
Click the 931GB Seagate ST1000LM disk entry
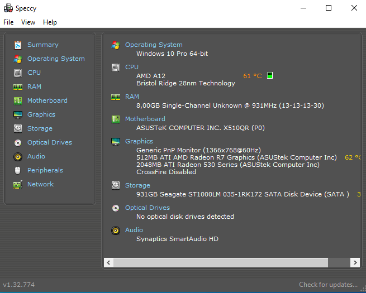[x=243, y=194]
